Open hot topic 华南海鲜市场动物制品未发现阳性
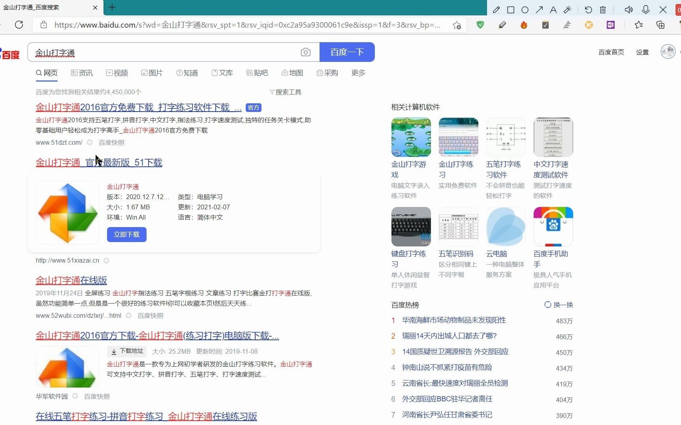This screenshot has width=681, height=425. pyautogui.click(x=454, y=320)
